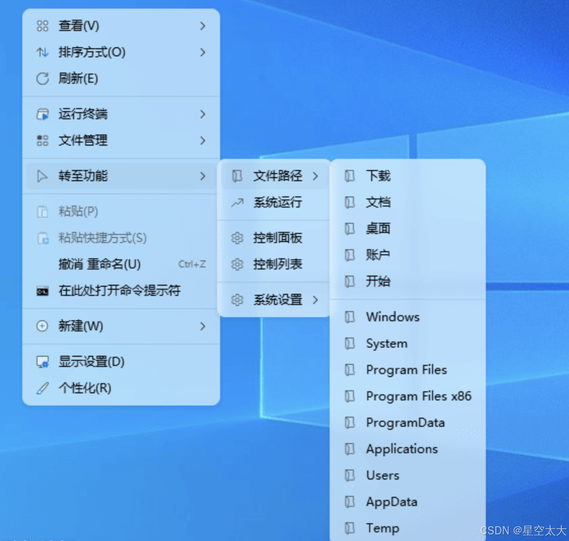Click the folder icon next to 下载
Image resolution: width=569 pixels, height=541 pixels.
coord(350,176)
